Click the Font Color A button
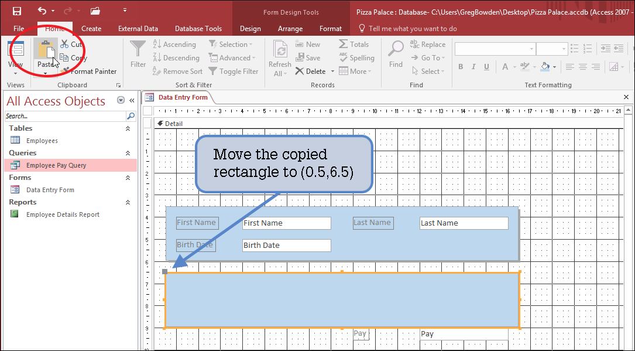This screenshot has width=635, height=351. pos(505,67)
